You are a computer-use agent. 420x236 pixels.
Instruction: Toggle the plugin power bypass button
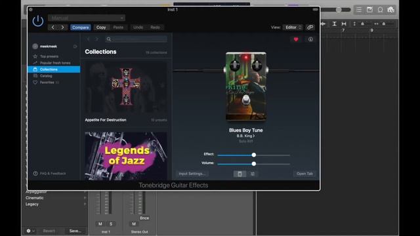click(38, 21)
